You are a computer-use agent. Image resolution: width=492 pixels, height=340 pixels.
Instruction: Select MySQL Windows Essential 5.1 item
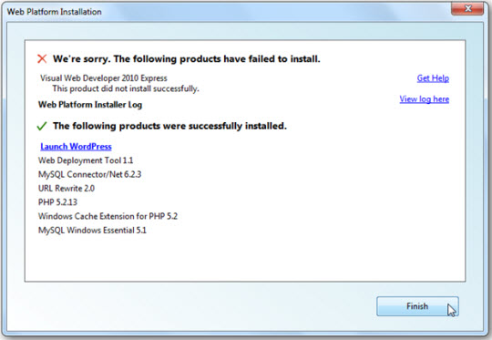click(x=92, y=231)
